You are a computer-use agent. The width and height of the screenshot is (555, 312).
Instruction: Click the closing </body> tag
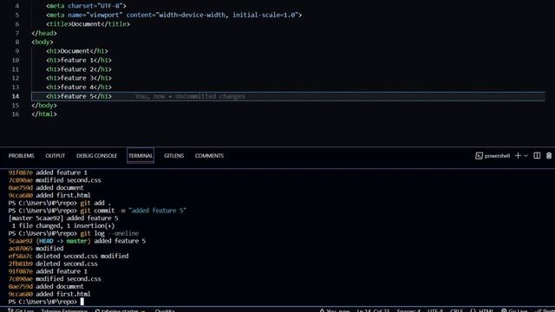coord(44,105)
